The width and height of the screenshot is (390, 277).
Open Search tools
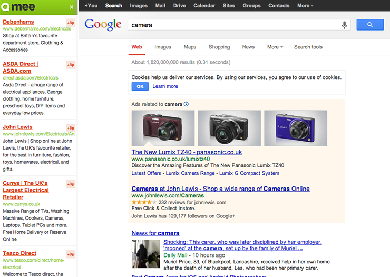pyautogui.click(x=308, y=47)
